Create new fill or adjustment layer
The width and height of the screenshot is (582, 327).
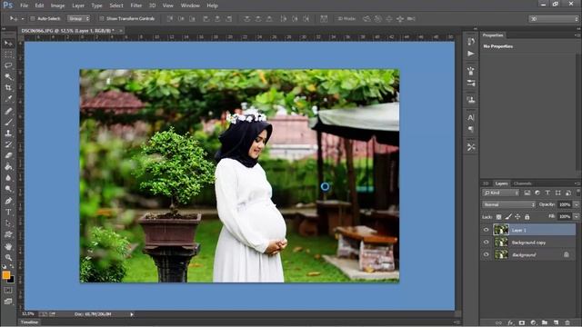coord(534,323)
